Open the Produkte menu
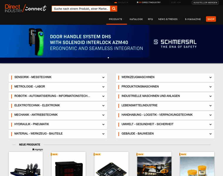The height and width of the screenshot is (176, 223). coord(116,19)
